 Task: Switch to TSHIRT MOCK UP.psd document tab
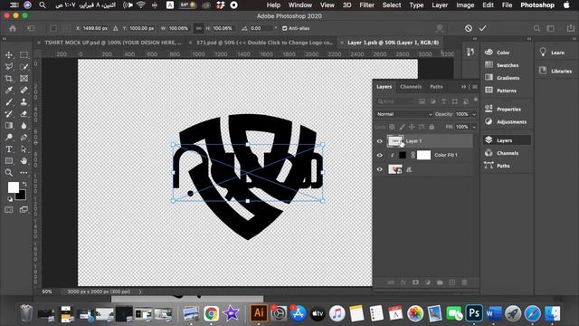112,43
